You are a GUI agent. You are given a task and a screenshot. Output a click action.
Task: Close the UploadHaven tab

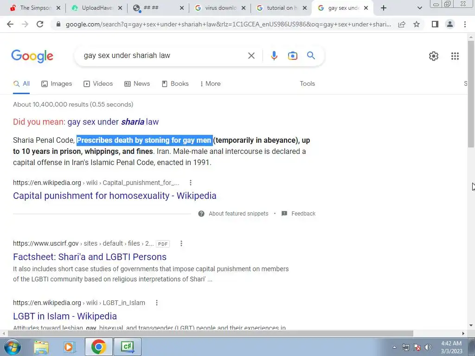(120, 8)
